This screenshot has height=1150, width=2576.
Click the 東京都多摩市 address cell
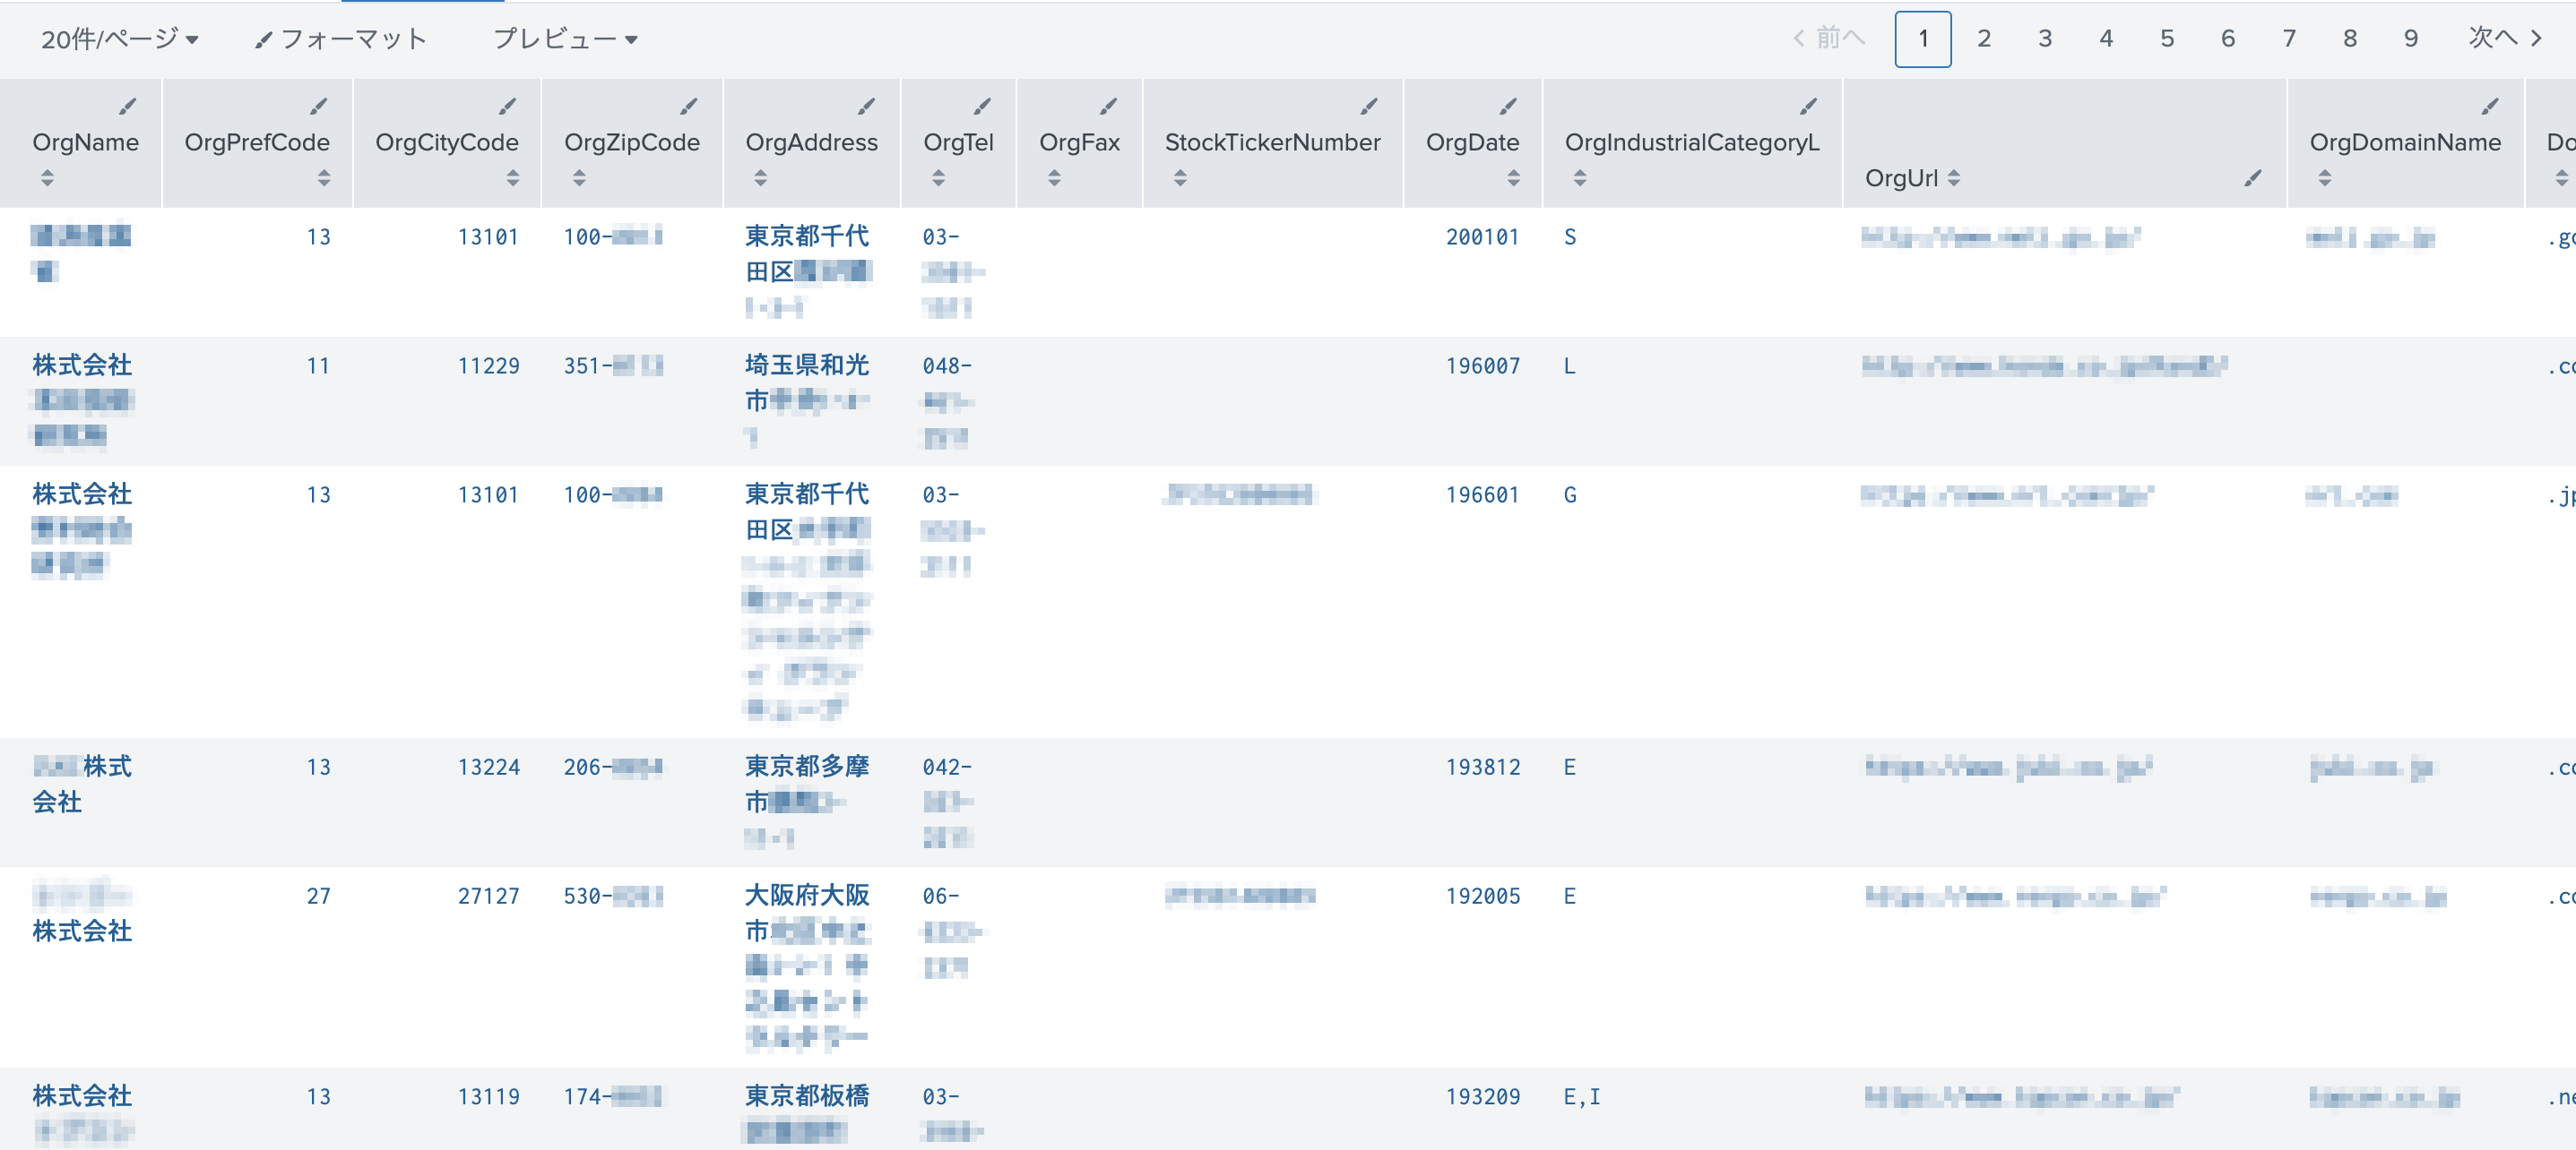806,767
